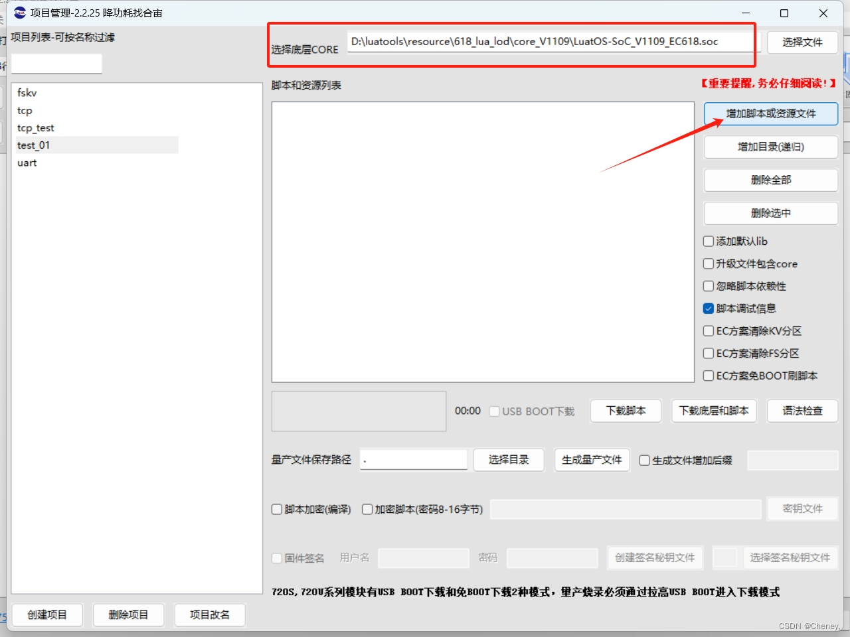The image size is (850, 637).
Task: Click 增加脚本或资源文件 button
Action: pyautogui.click(x=771, y=113)
